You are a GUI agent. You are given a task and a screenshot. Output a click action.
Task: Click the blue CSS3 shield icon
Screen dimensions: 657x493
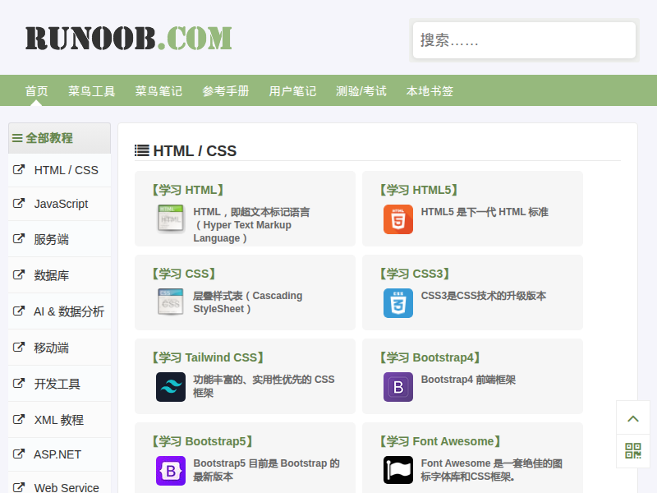[x=398, y=303]
